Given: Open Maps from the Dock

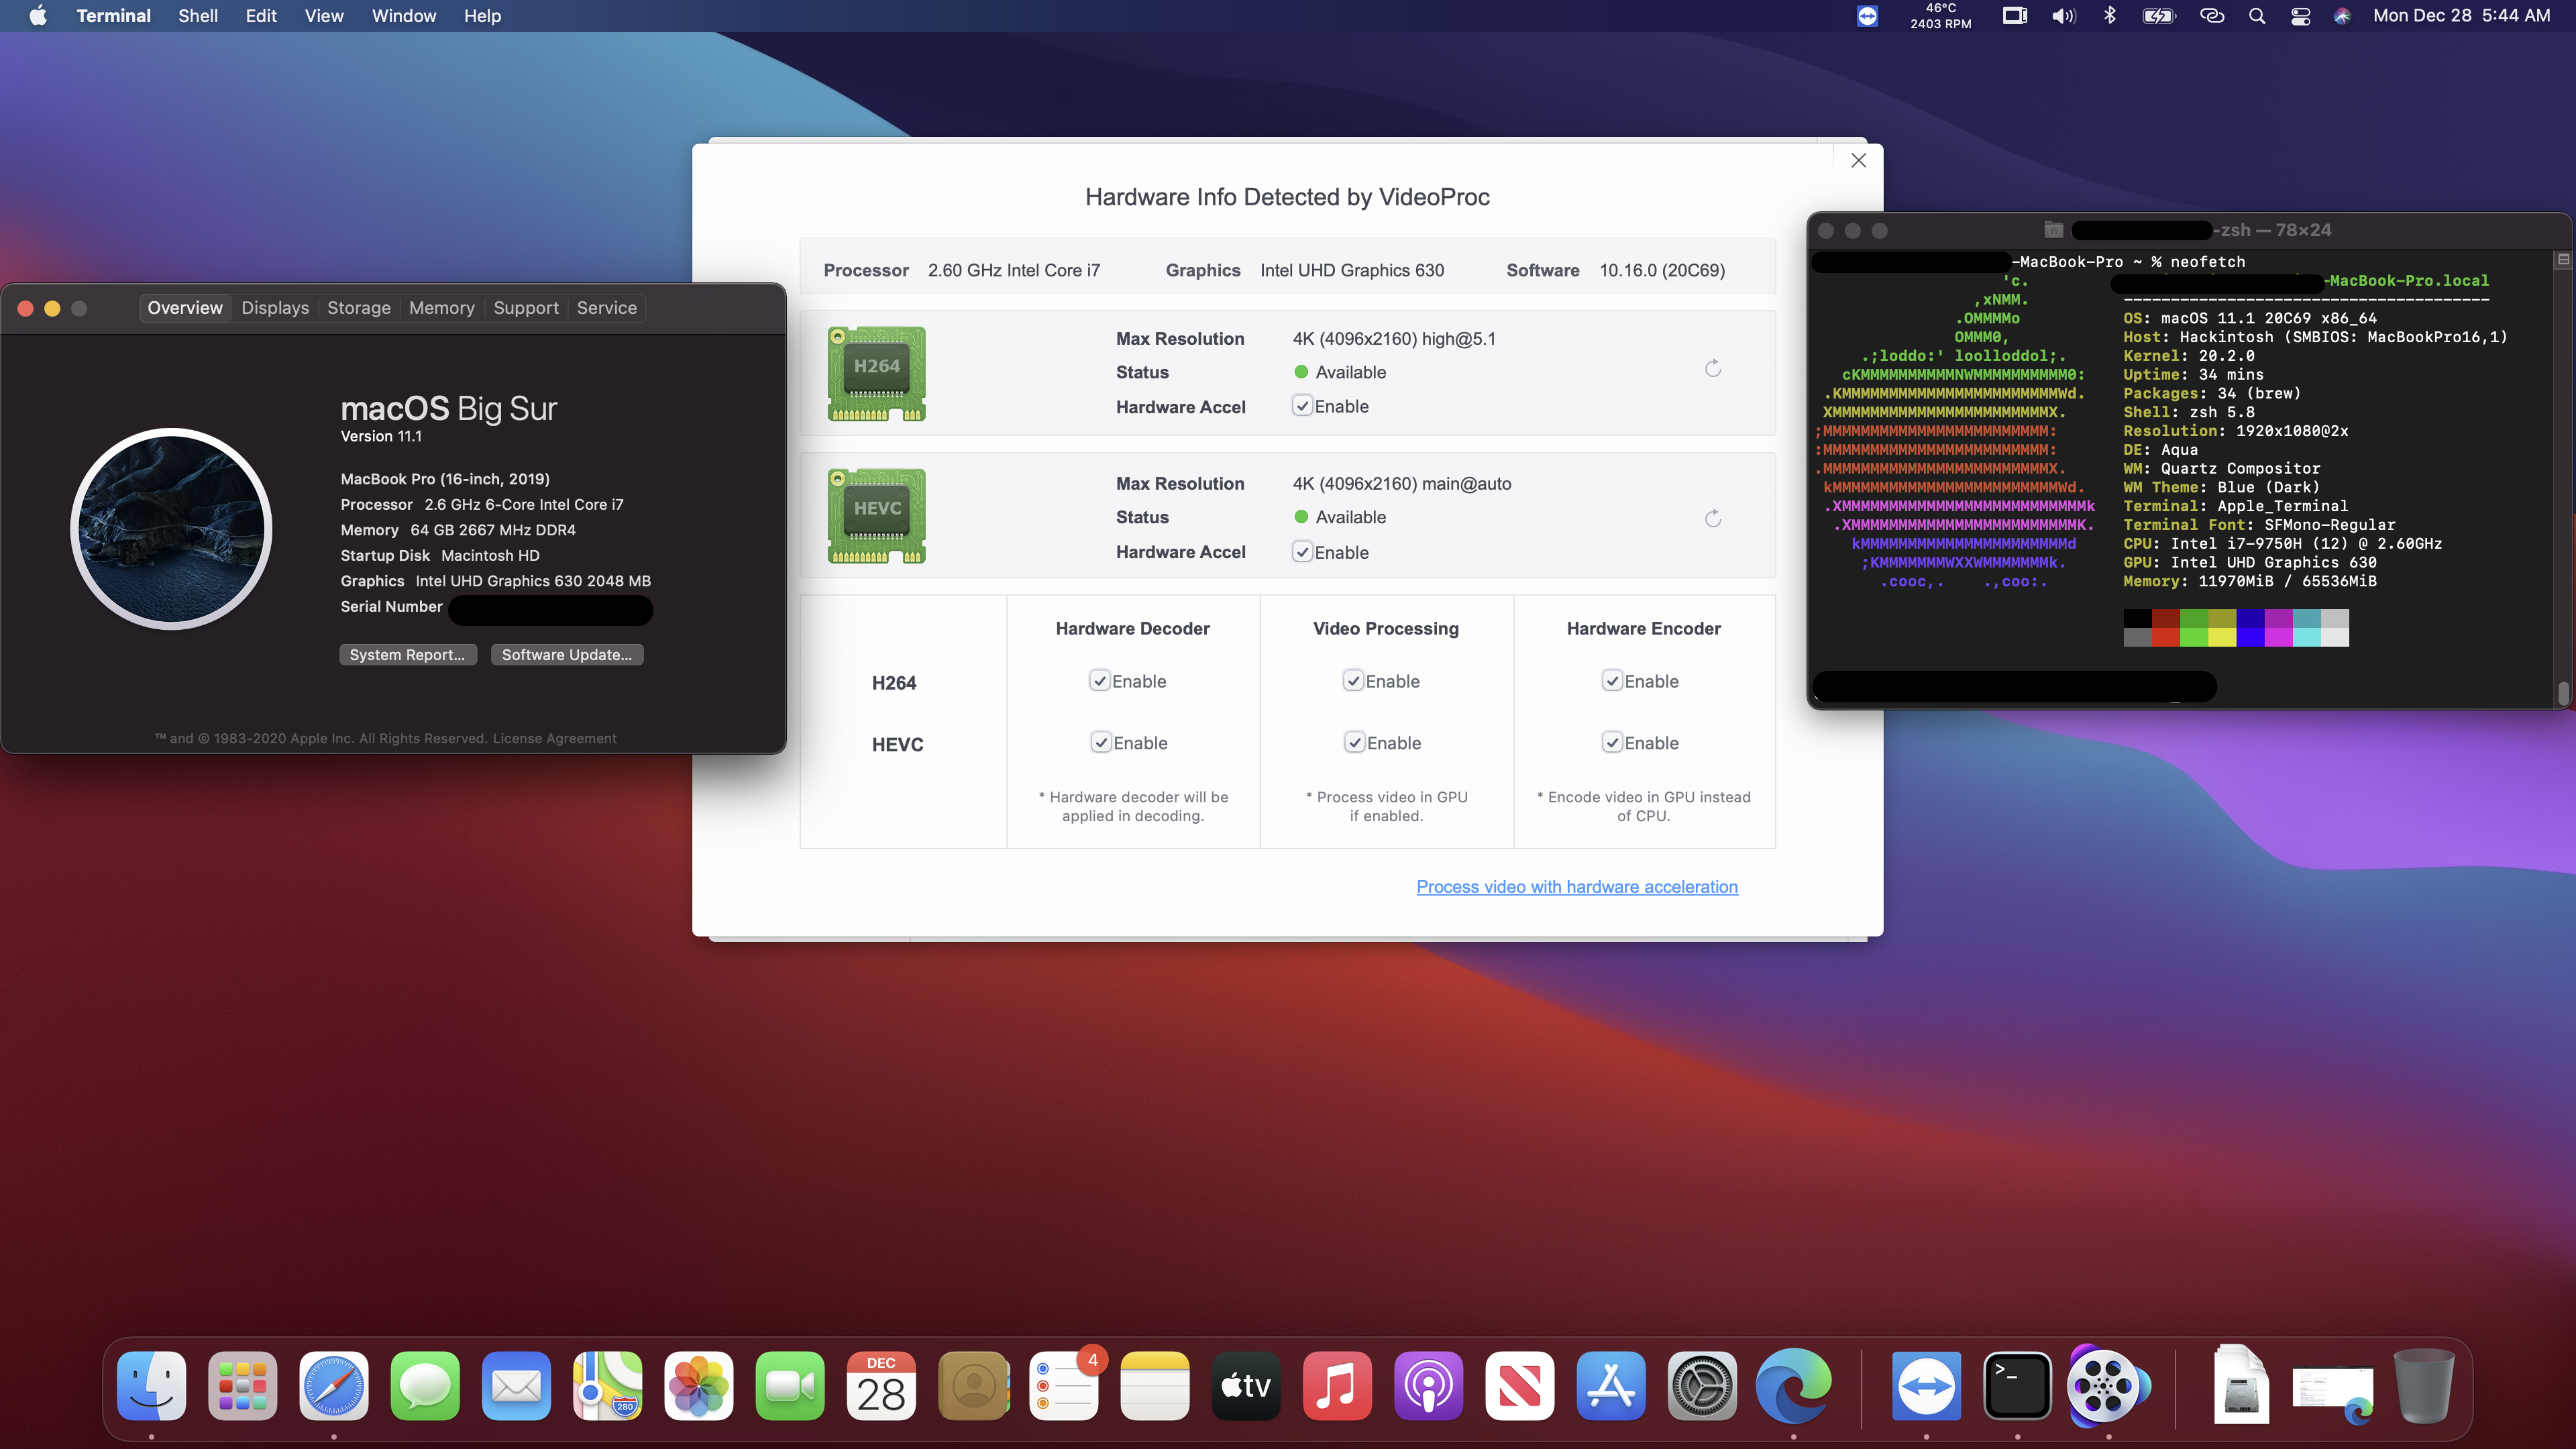Looking at the screenshot, I should 607,1386.
